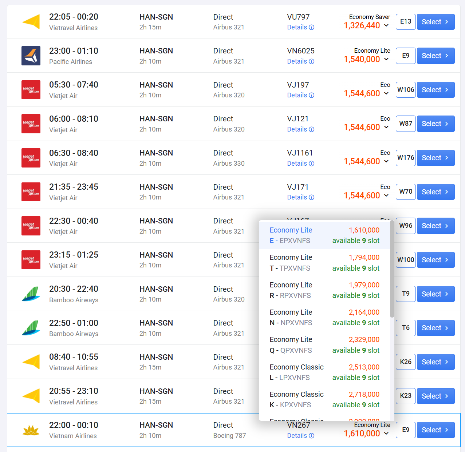Click Vietjet Air logo for 05:30 flight

pos(31,90)
